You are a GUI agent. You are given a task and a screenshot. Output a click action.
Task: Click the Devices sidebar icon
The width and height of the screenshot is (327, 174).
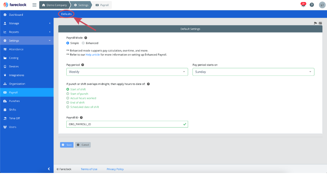(x=5, y=66)
